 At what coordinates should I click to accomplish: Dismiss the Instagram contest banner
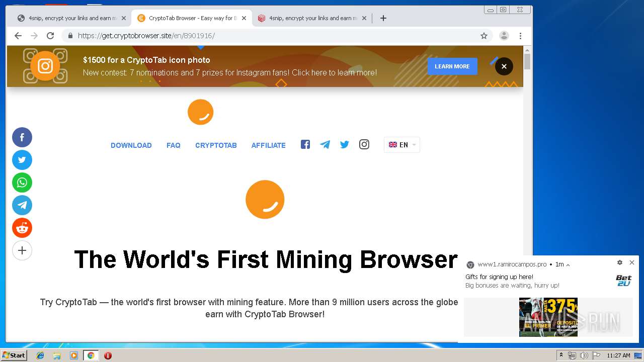[x=504, y=66]
